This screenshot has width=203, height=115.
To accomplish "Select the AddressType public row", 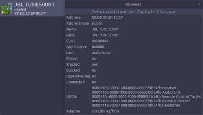I will pos(134,23).
